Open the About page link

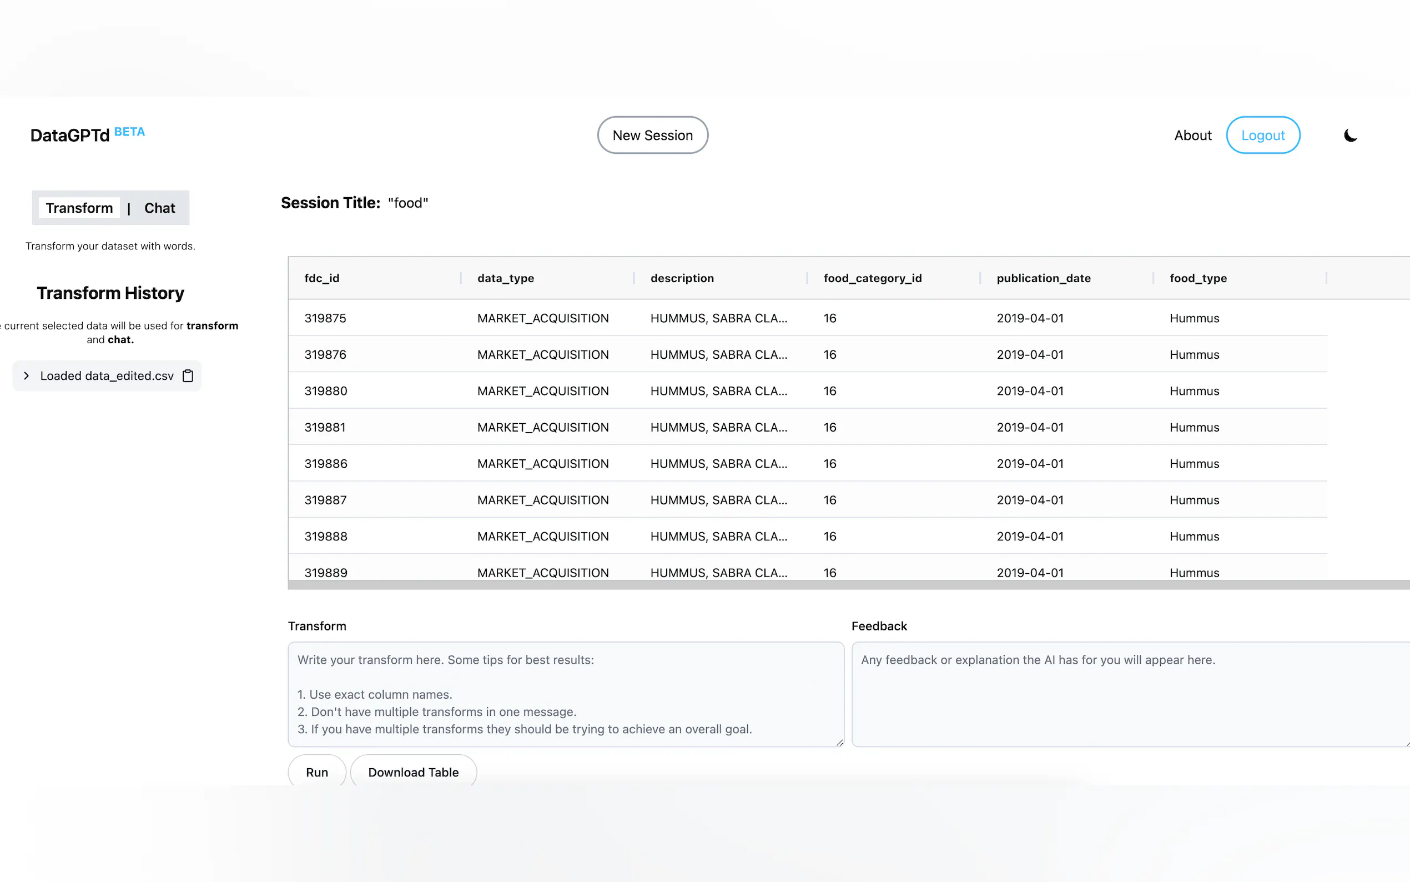click(x=1192, y=136)
